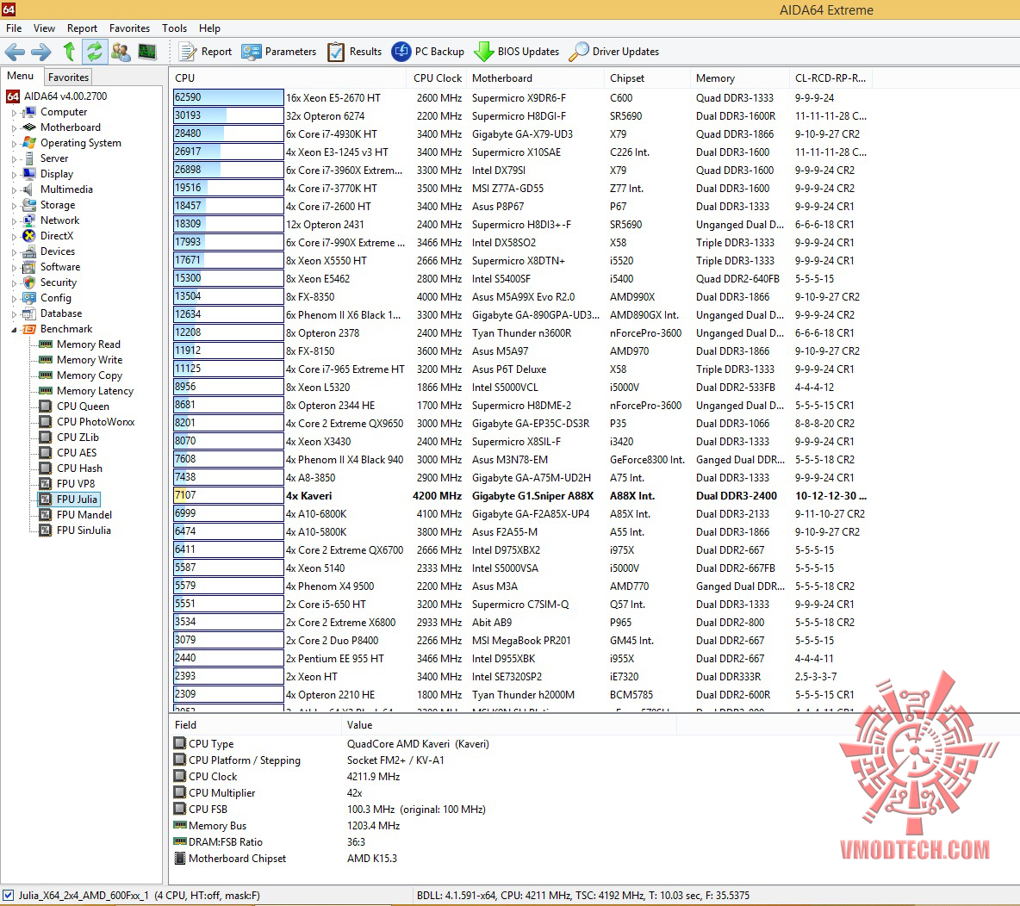This screenshot has height=906, width=1020.
Task: Expand the Config tree node
Action: (14, 299)
